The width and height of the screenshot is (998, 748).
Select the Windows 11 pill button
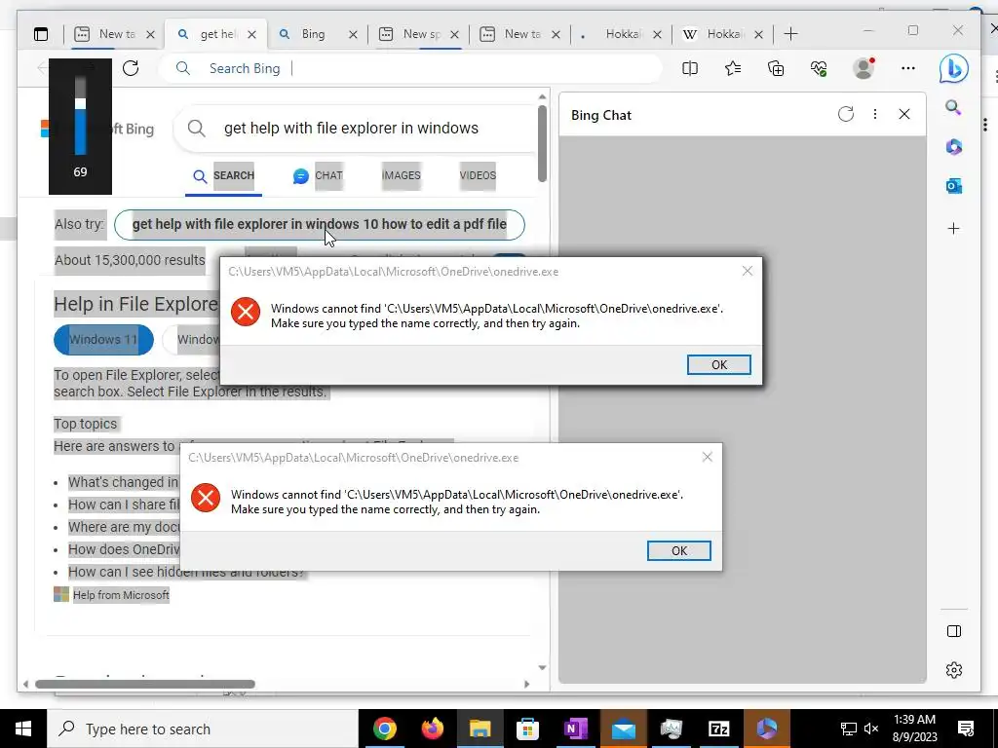(103, 340)
